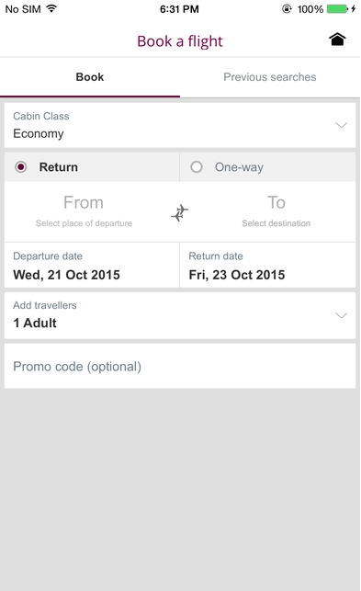
Task: Choose the From place of departure
Action: 84,211
